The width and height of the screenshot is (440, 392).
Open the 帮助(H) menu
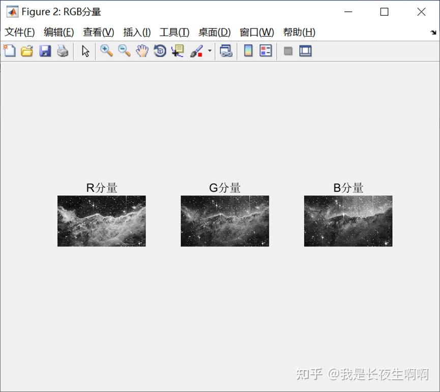point(299,32)
